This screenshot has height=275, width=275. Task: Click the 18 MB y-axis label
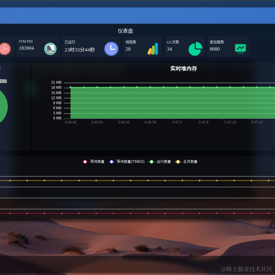click(x=56, y=88)
